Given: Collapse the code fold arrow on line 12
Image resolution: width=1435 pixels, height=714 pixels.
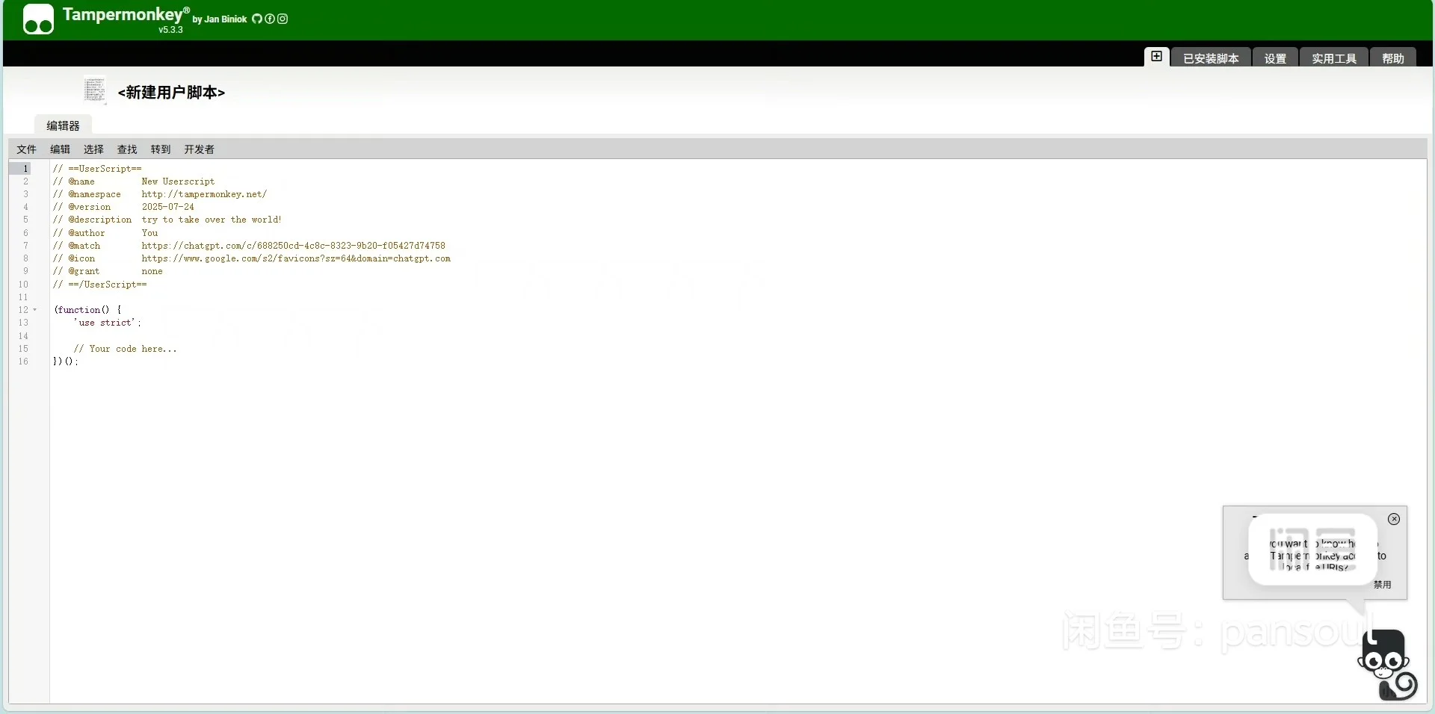Looking at the screenshot, I should tap(34, 310).
